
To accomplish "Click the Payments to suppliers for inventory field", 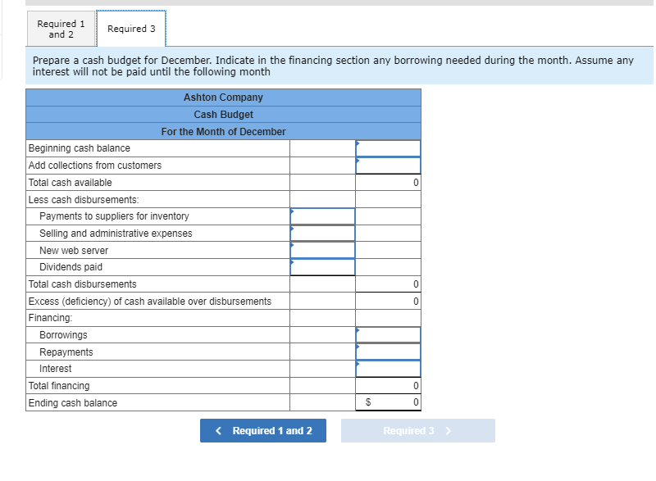I will (x=322, y=216).
